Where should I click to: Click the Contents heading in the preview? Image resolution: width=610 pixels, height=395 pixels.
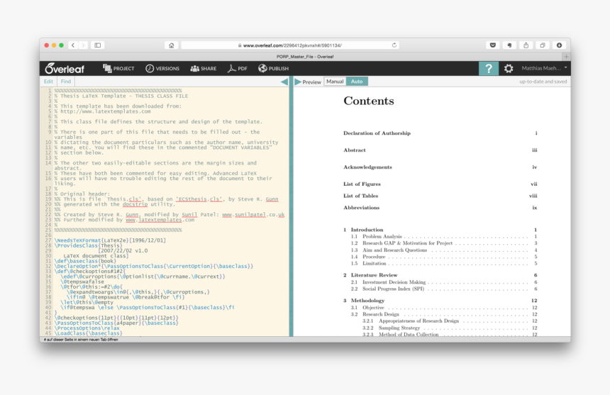click(x=368, y=101)
